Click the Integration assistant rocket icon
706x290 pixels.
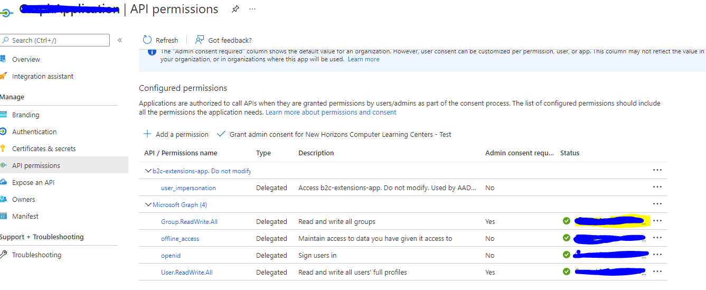(3, 76)
